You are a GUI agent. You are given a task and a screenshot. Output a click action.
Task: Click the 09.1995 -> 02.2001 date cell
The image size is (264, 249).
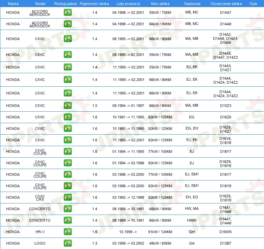(128, 55)
